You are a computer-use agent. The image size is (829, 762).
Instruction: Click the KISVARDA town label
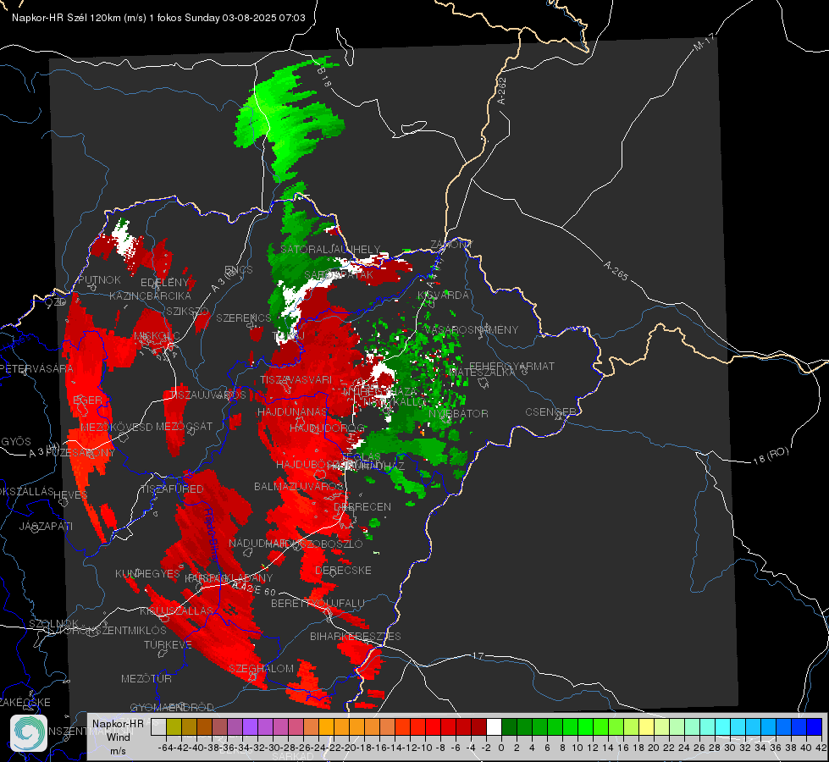pos(443,295)
